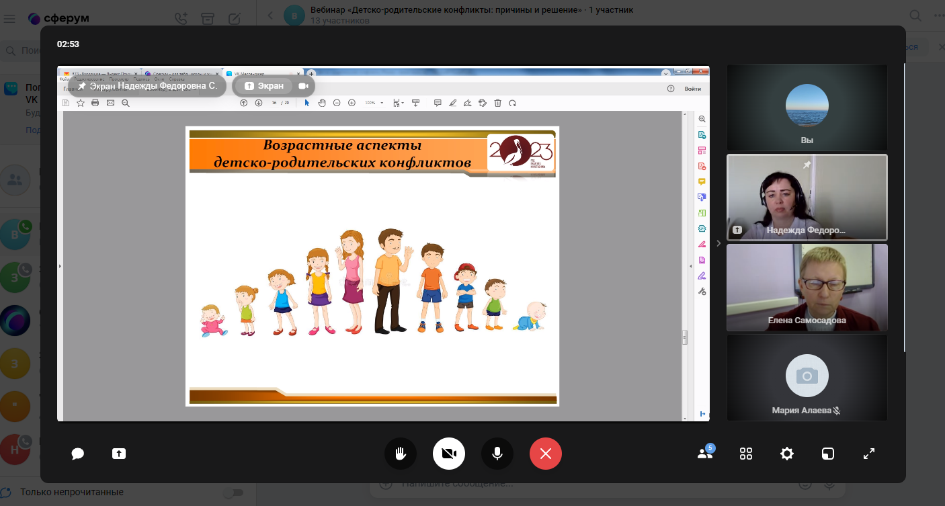This screenshot has height=506, width=945.
Task: Switch to grid view layout
Action: pos(746,454)
